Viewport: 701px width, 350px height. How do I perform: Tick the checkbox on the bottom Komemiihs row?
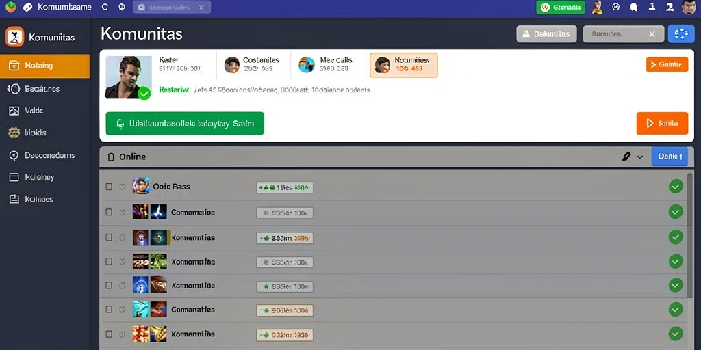109,334
